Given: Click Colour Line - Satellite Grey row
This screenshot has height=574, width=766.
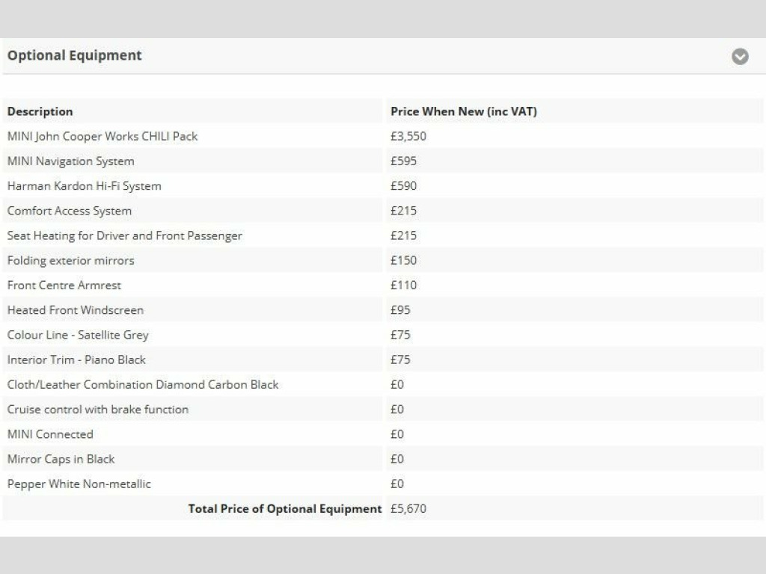Looking at the screenshot, I should point(78,334).
